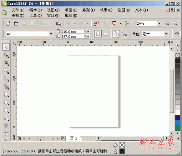Go to the last page

(58, 139)
